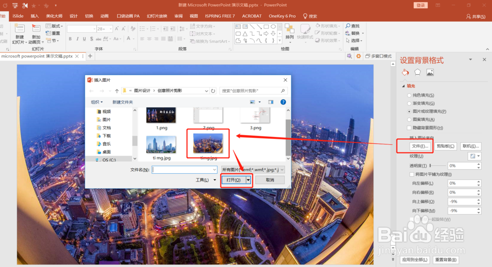Click the Reset (重置) slide icon
The image size is (492, 267).
tap(48, 33)
